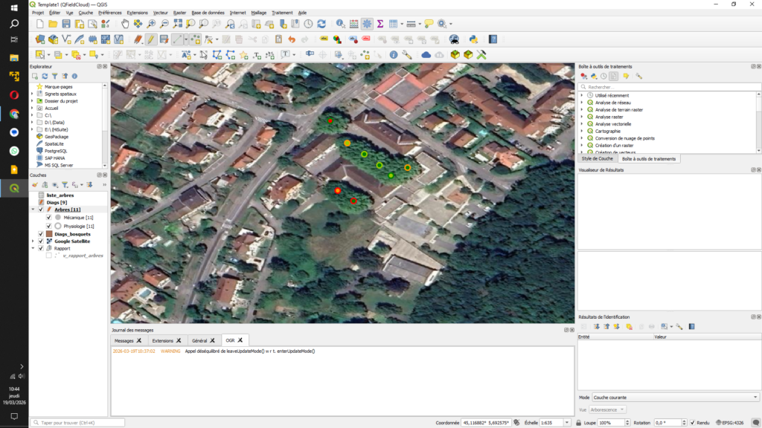The height and width of the screenshot is (428, 762).
Task: Toggle the Rendu checkbox in status bar
Action: point(693,423)
